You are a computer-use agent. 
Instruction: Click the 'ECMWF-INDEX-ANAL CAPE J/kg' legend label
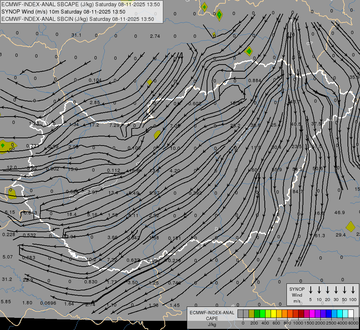click(x=212, y=318)
